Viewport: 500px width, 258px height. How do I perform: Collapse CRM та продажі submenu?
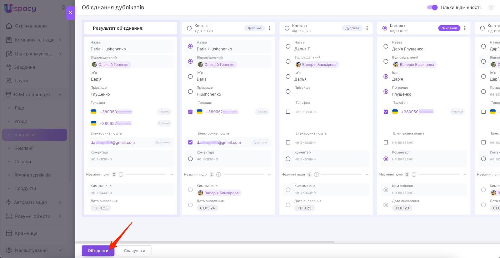coord(60,95)
